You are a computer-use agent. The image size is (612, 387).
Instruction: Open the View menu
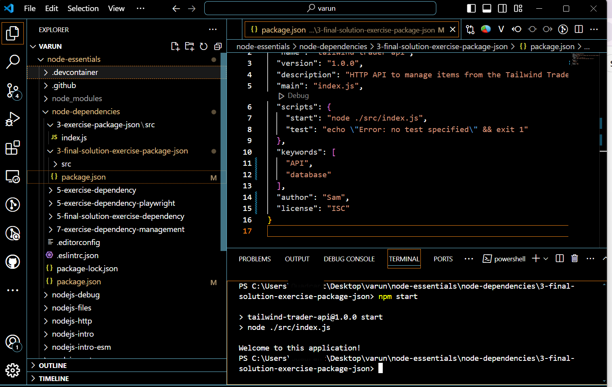tap(116, 8)
